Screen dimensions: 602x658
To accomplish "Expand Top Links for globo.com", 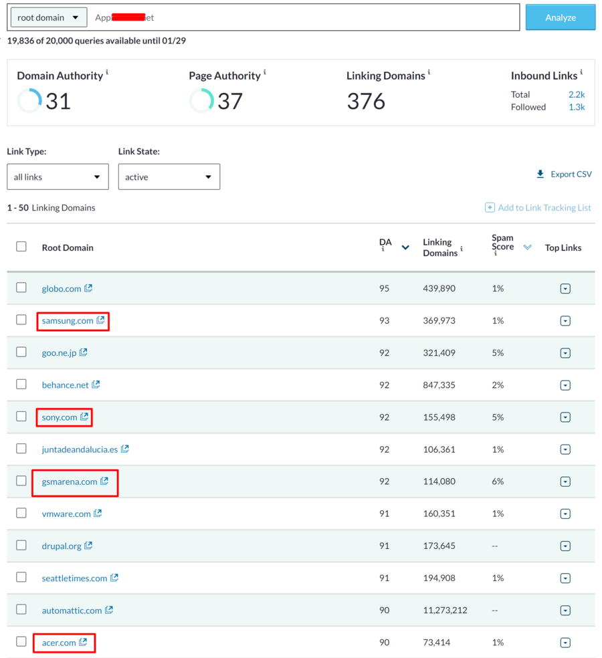I will pos(565,289).
